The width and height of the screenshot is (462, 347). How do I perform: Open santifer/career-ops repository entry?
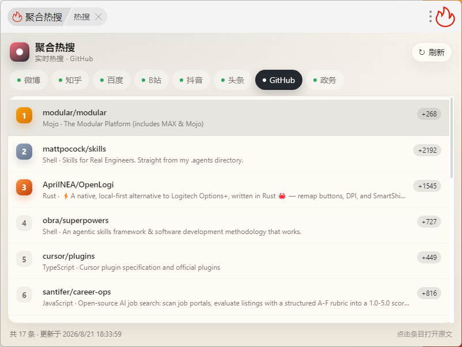(229, 297)
